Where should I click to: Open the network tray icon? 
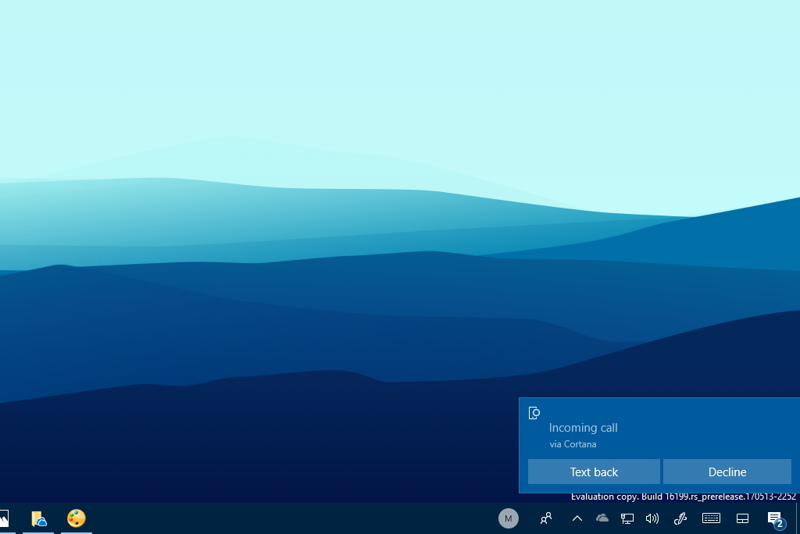627,518
